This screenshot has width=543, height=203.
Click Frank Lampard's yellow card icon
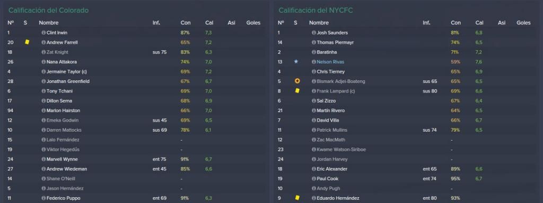tap(297, 91)
